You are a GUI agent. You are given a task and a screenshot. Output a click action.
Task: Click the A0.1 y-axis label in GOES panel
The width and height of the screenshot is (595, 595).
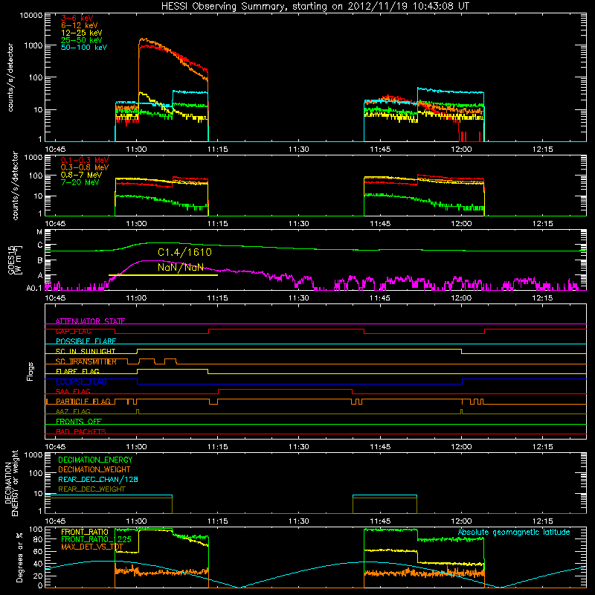click(x=34, y=289)
